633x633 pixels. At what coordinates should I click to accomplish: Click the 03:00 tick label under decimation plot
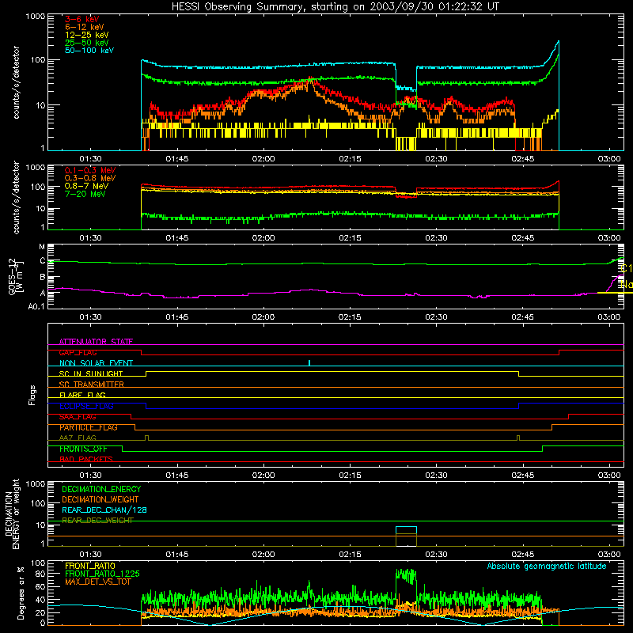(x=609, y=555)
